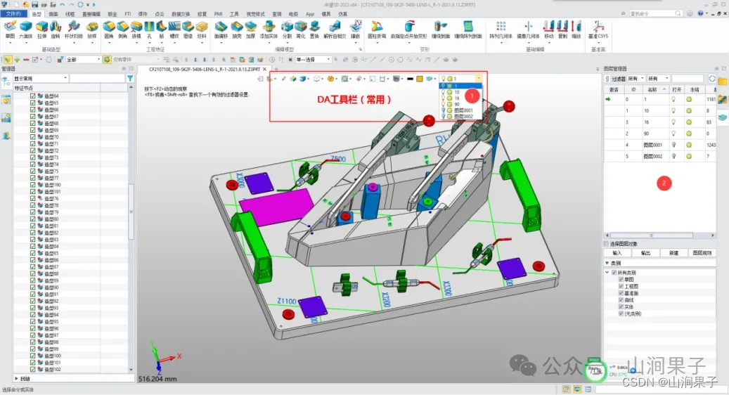Select the 添加实体 add solid tool

(x=269, y=30)
